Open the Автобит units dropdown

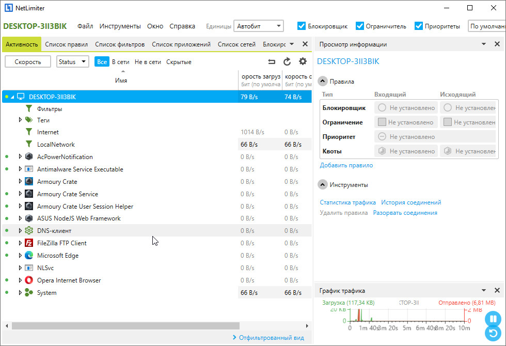(x=258, y=26)
